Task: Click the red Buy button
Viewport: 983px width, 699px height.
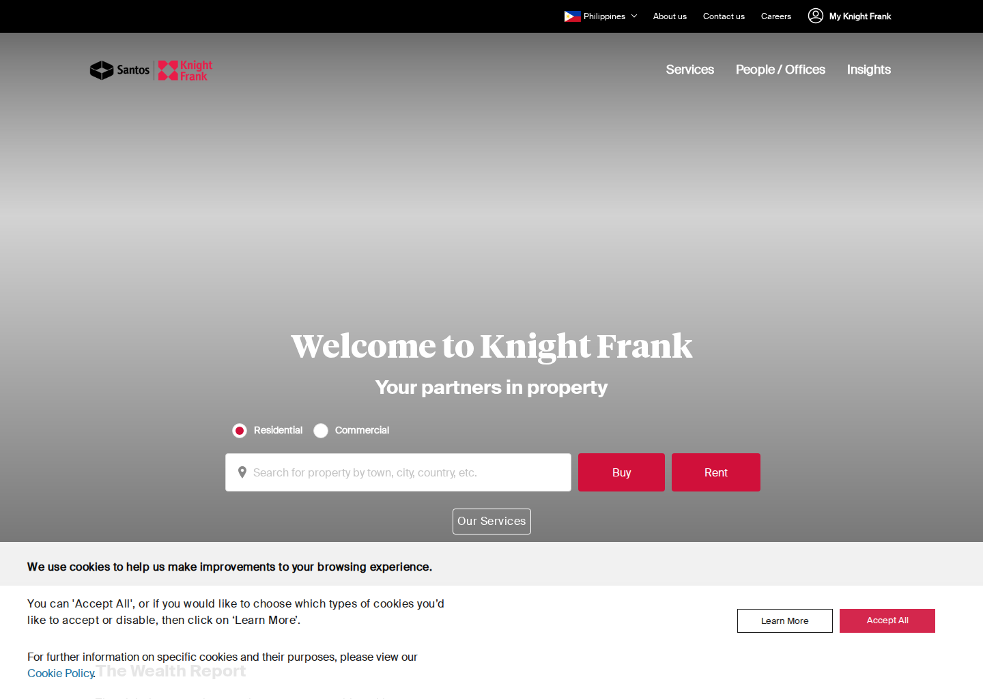Action: click(621, 472)
